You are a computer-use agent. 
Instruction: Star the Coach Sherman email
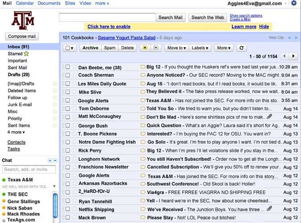coord(75,75)
